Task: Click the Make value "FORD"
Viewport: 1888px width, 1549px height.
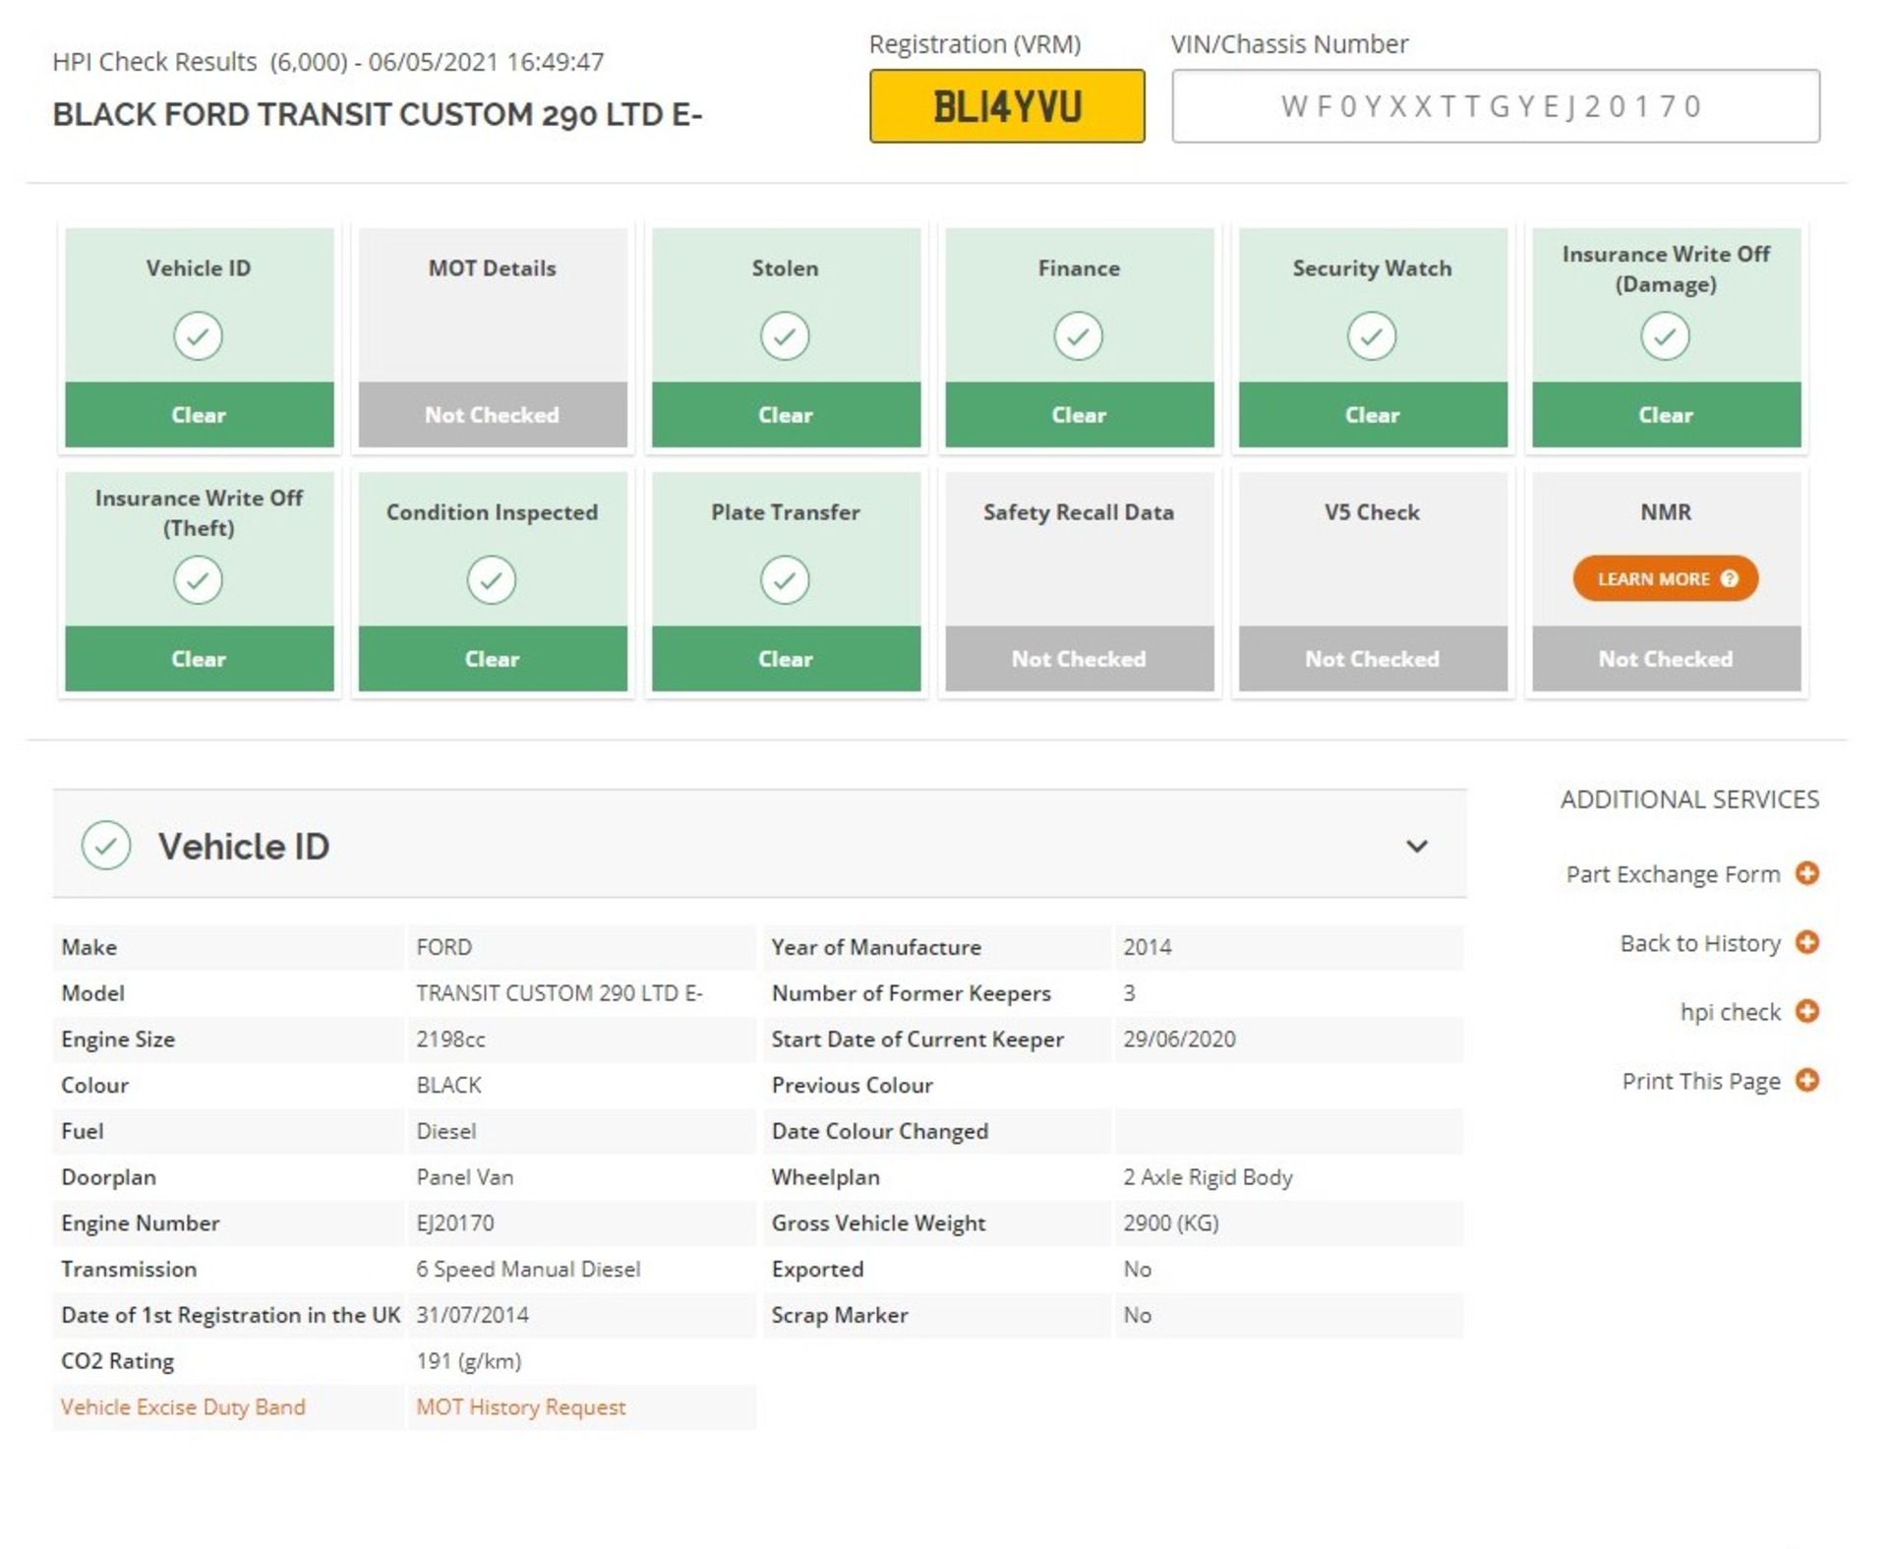Action: pos(443,947)
